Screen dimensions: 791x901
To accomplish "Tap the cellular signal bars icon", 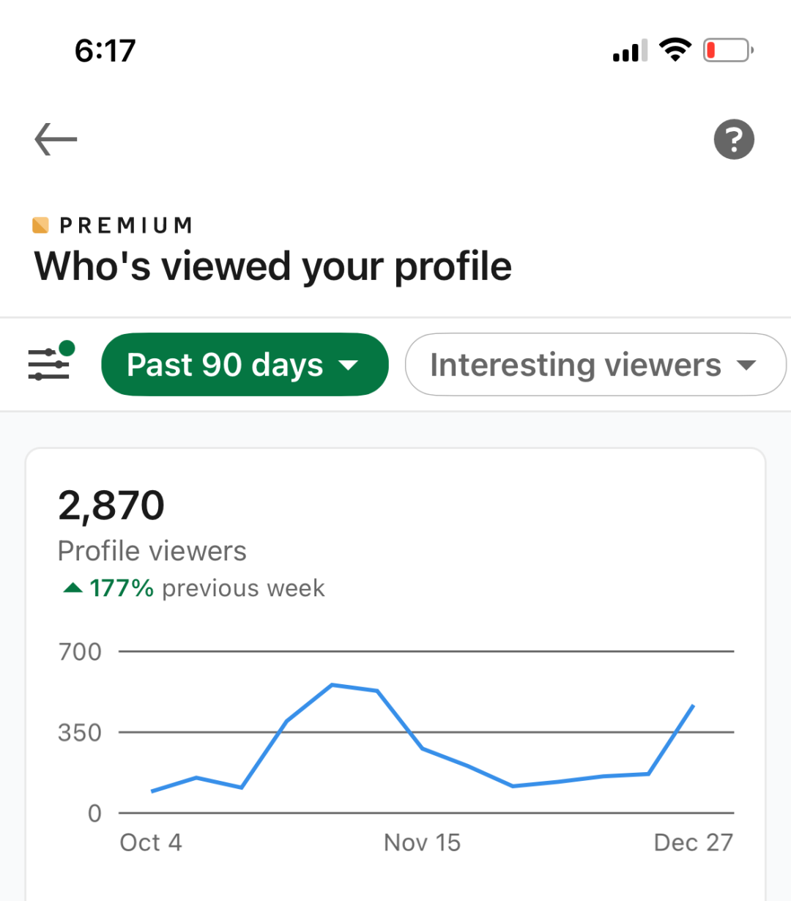I will 630,51.
